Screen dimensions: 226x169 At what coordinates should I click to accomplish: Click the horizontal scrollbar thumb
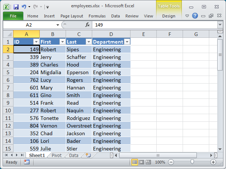[158, 155]
